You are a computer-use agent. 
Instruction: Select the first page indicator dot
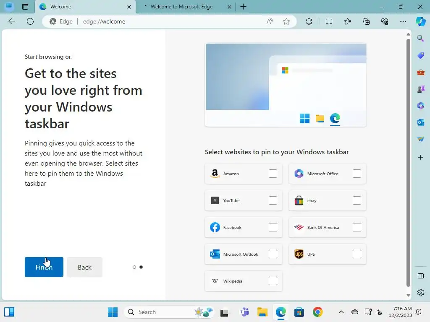[x=134, y=267]
